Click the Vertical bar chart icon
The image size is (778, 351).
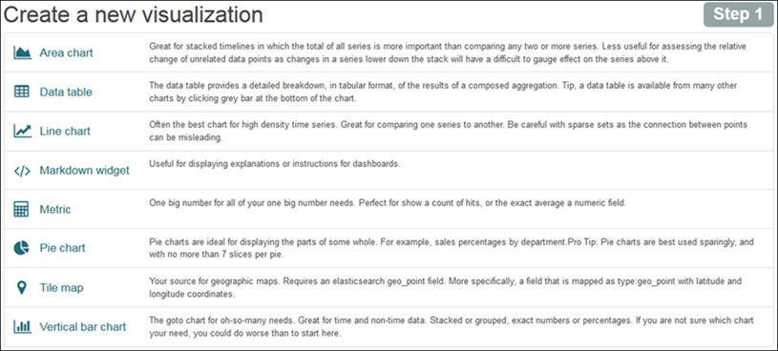(x=22, y=327)
